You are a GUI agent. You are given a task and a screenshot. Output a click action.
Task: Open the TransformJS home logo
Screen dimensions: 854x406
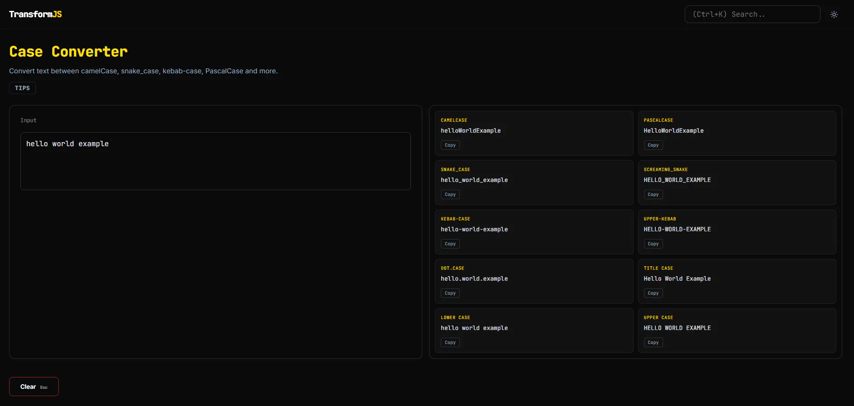coord(35,14)
